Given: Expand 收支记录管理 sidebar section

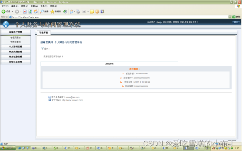Looking at the screenshot, I should (x=16, y=56).
